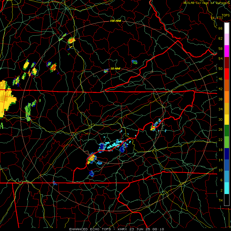231x231 pixels.
Task: Click the legend value '10'
Action: pyautogui.click(x=220, y=170)
